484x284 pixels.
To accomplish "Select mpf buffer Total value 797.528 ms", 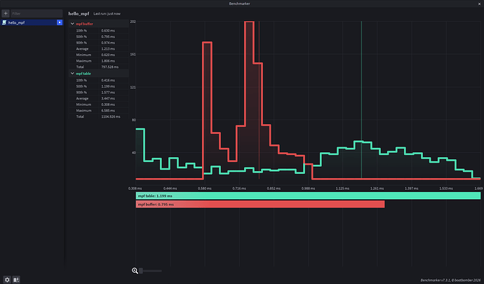I will [x=110, y=67].
